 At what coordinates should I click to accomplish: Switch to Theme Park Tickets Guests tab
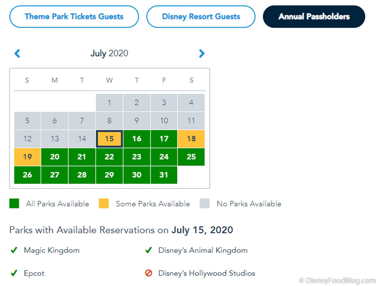tap(74, 17)
